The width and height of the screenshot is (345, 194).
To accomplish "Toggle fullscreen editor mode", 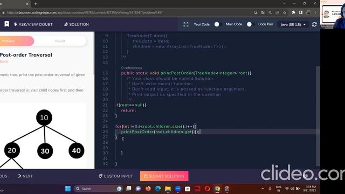I will click(186, 24).
